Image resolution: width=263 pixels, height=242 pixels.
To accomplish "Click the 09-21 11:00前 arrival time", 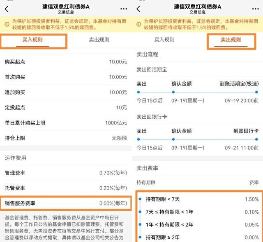I will coord(242,148).
